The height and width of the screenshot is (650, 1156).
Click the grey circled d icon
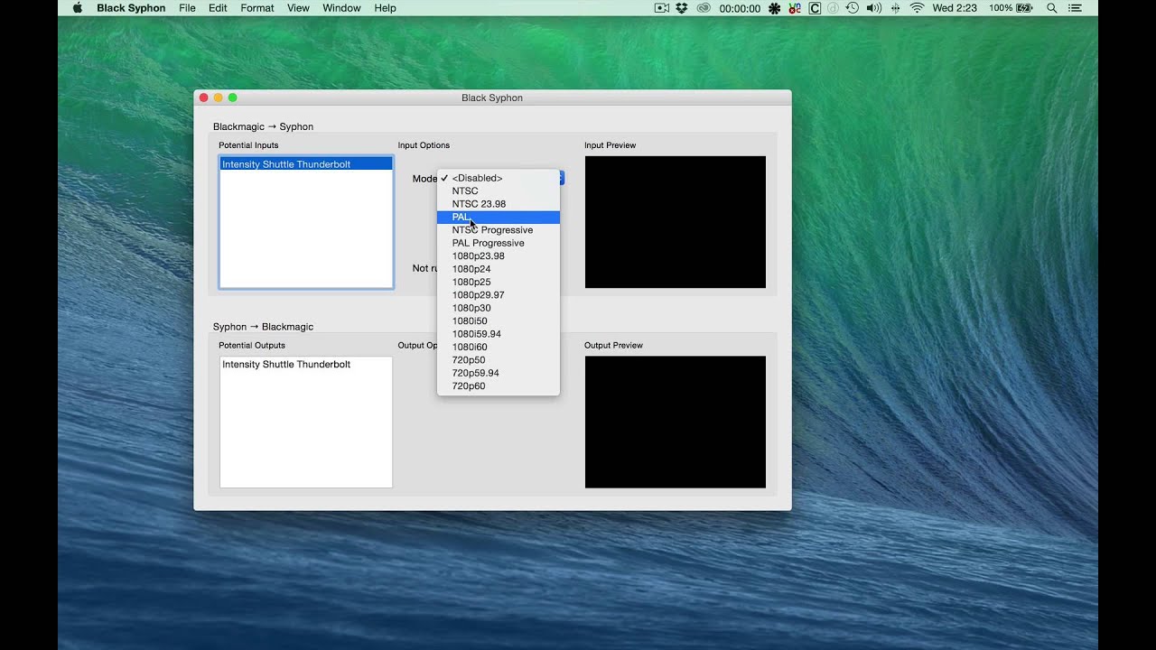[x=833, y=8]
